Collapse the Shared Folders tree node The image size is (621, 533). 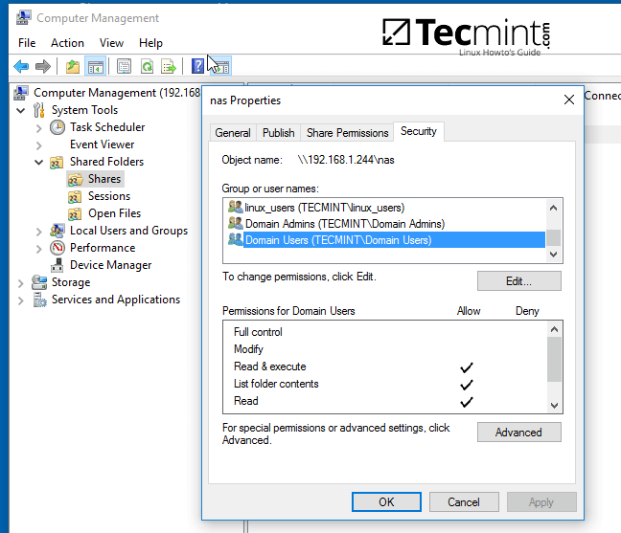coord(38,162)
